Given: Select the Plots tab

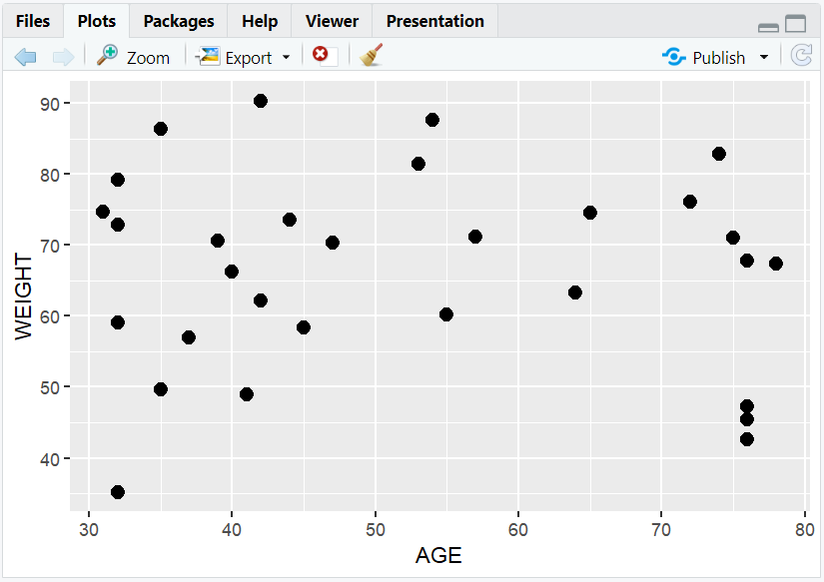Looking at the screenshot, I should (x=96, y=20).
